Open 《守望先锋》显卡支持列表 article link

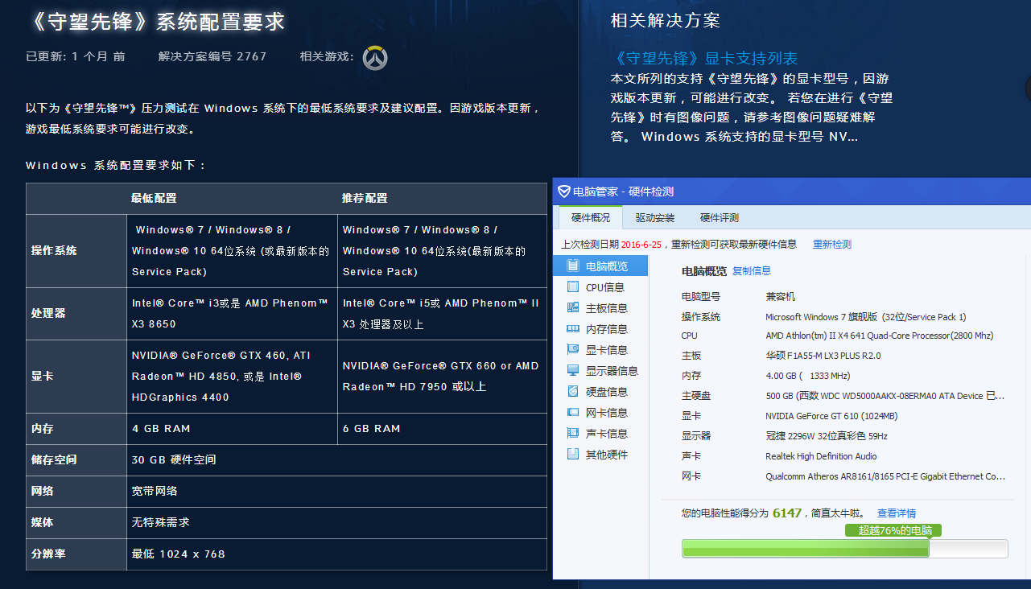click(x=704, y=59)
